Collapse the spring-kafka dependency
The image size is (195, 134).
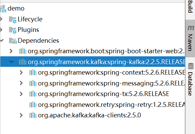(x=11, y=62)
